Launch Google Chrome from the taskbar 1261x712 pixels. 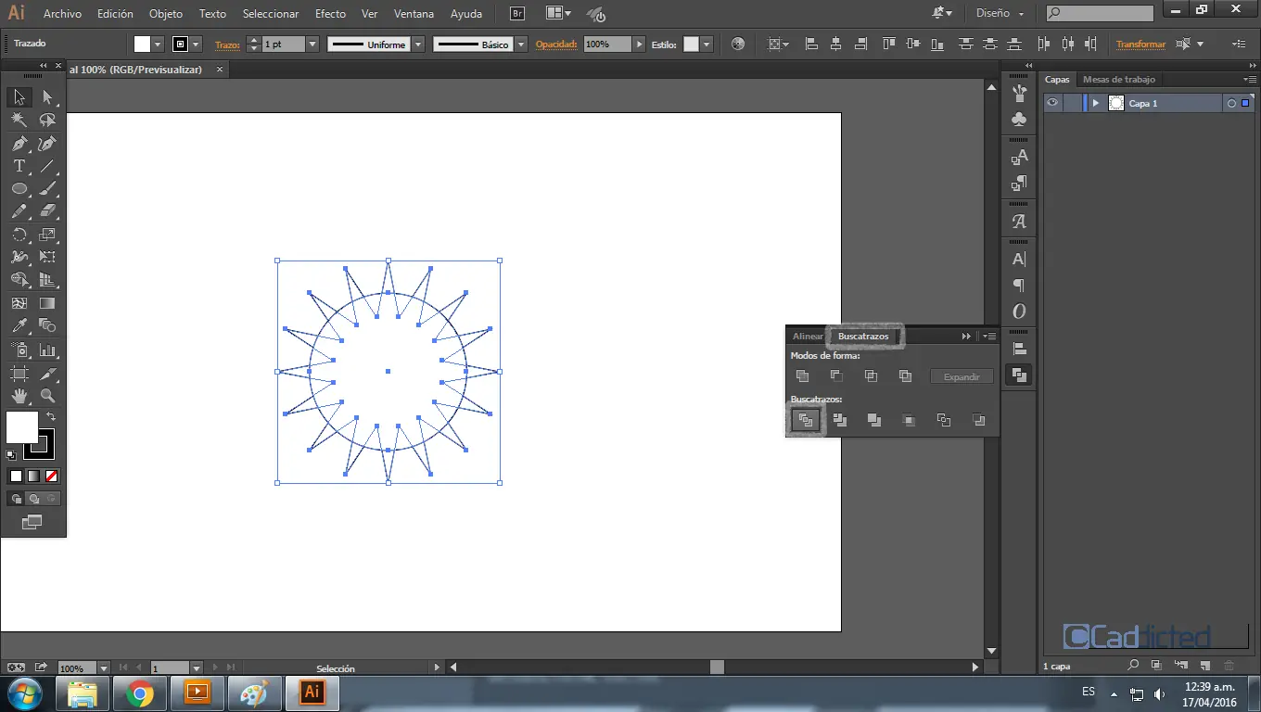tap(140, 693)
